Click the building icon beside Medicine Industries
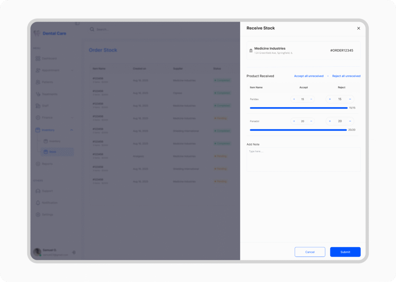Screen dimensions: 396x282 coord(251,50)
